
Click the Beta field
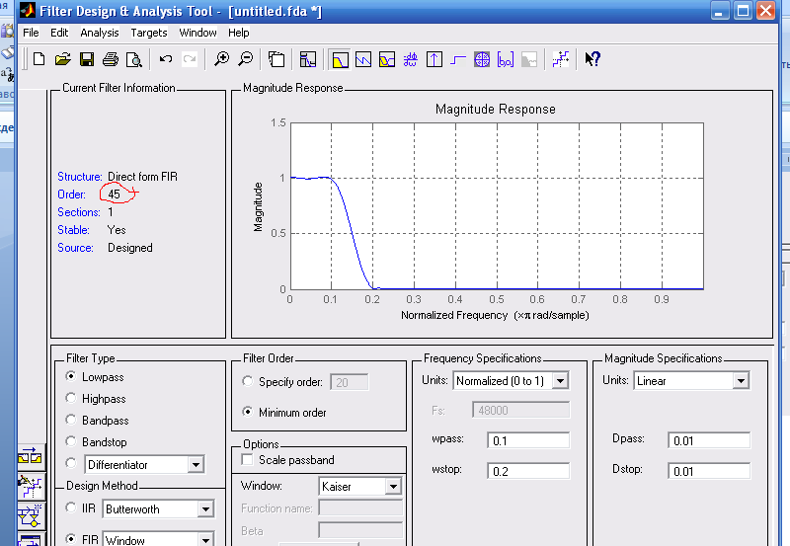click(x=360, y=530)
